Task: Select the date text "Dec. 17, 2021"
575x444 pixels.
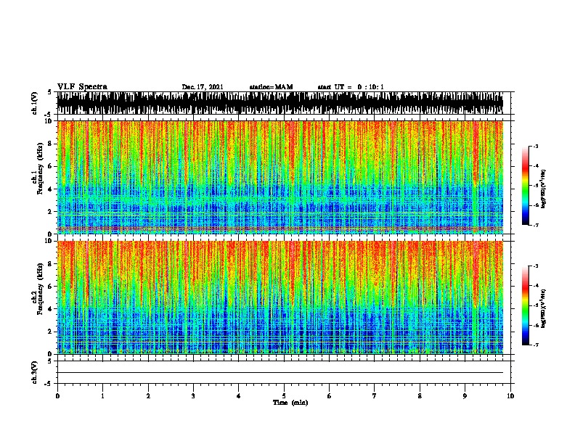Action: [x=203, y=87]
